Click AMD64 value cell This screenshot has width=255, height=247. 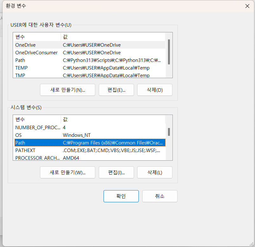71,158
